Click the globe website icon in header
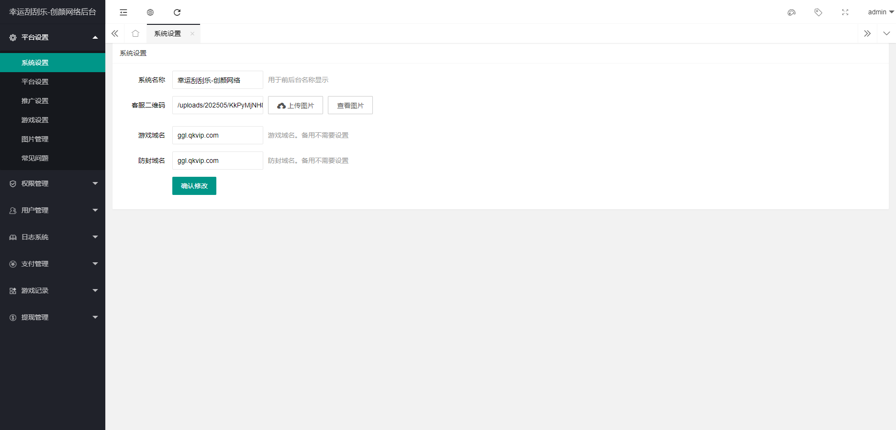Image resolution: width=896 pixels, height=430 pixels. 150,12
